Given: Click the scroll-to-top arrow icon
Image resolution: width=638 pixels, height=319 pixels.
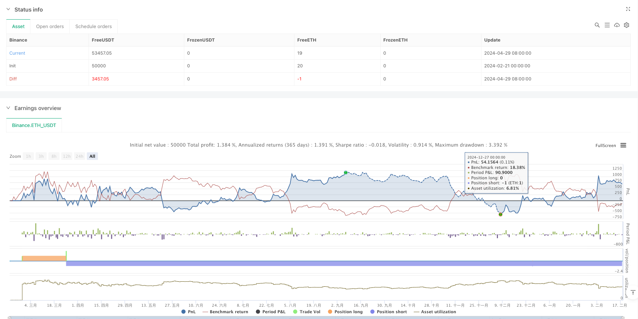Looking at the screenshot, I should (x=633, y=293).
